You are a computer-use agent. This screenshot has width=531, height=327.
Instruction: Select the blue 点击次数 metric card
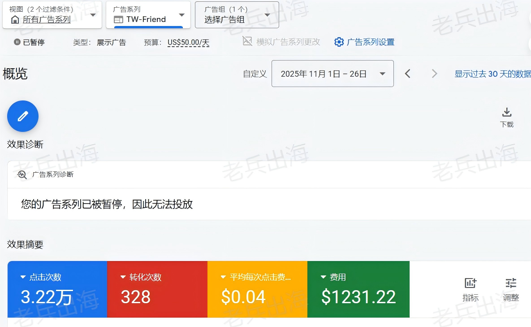57,289
